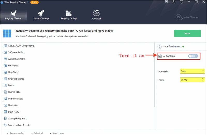Select the Startup Programs label

click(x=17, y=118)
